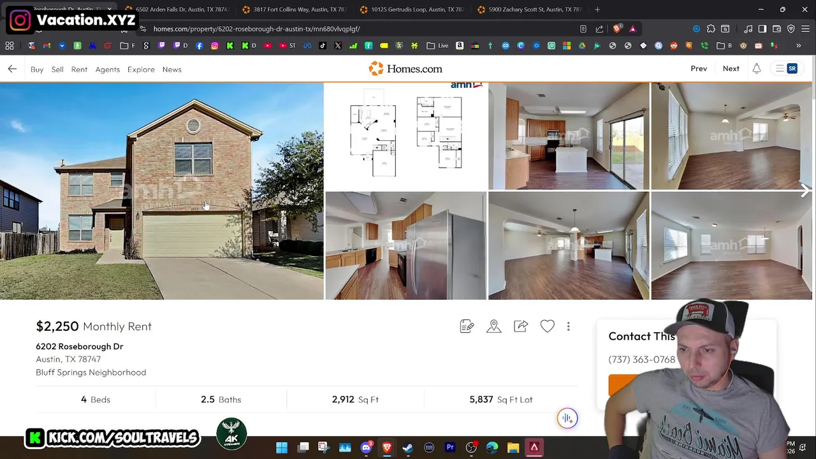Switch to the 5900 Zachary Scott St tab
The image size is (816, 459).
click(529, 10)
